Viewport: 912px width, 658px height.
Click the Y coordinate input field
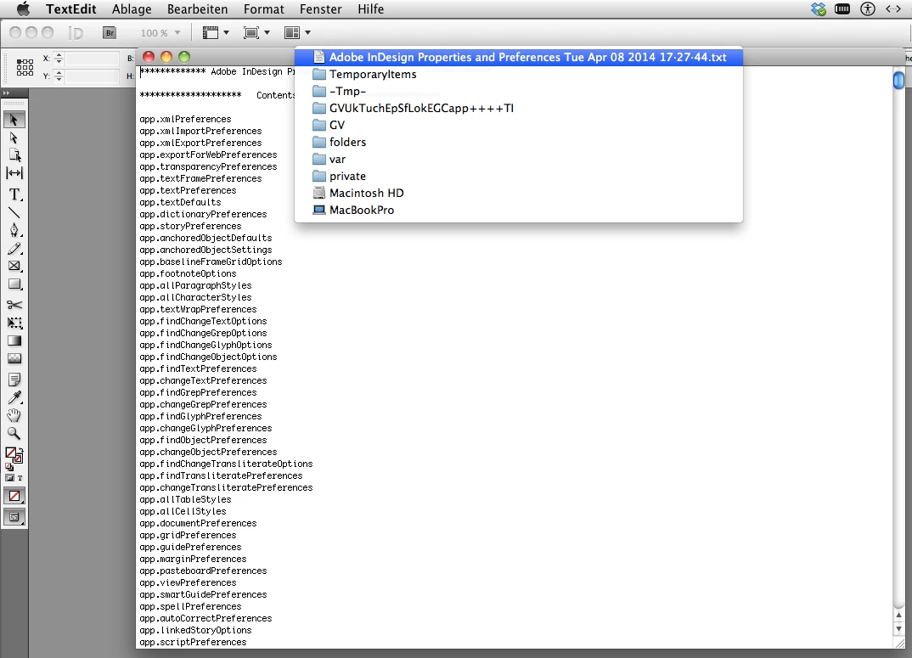tap(92, 76)
